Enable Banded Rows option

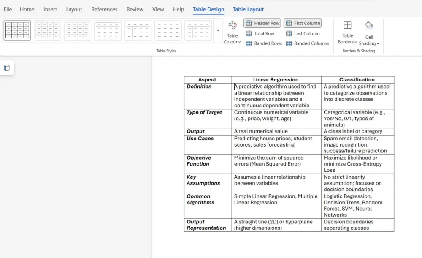point(264,43)
